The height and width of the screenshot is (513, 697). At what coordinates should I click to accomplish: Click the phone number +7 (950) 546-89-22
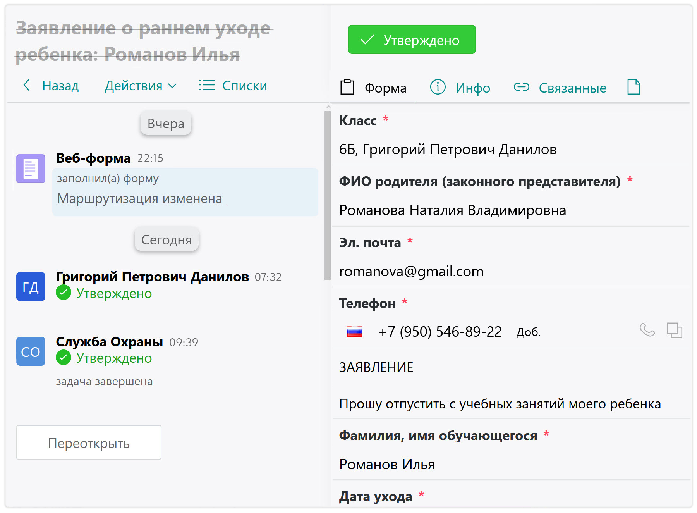[440, 332]
